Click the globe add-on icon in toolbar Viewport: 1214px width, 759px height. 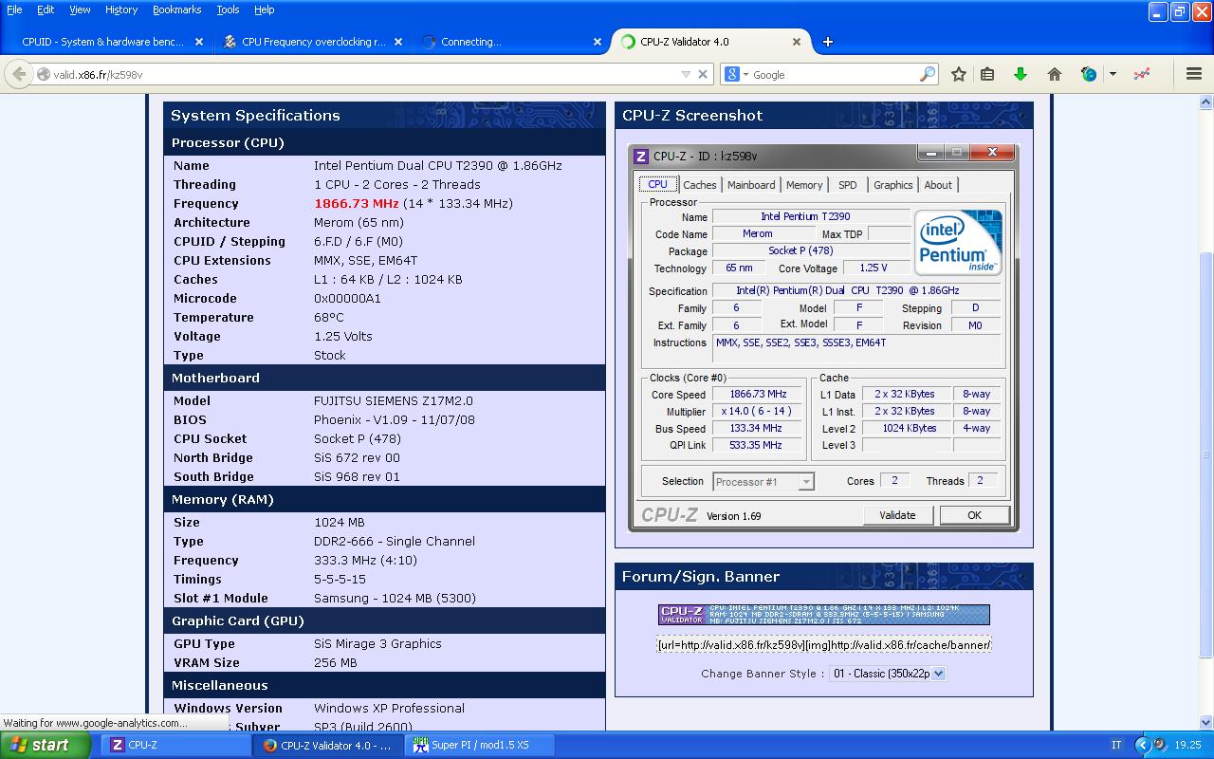coord(1089,74)
